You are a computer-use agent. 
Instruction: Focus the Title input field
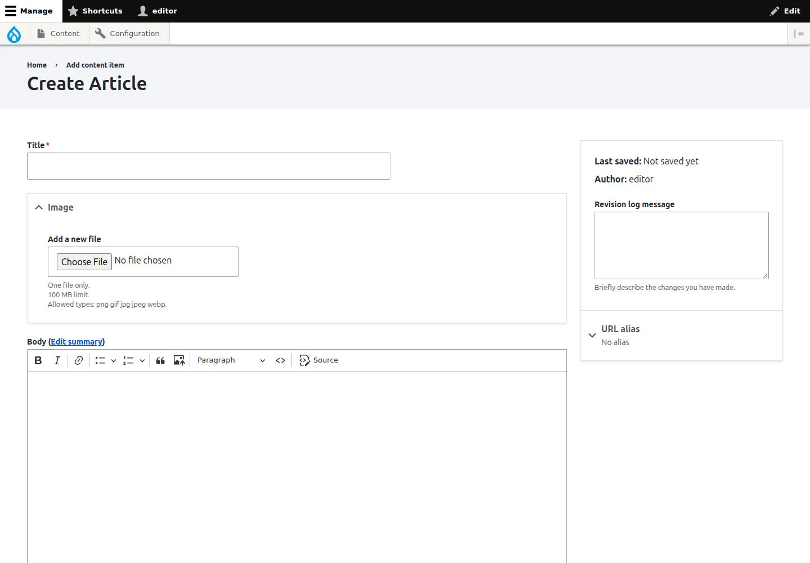tap(209, 166)
